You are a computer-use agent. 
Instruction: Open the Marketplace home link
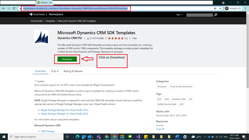point(56,14)
